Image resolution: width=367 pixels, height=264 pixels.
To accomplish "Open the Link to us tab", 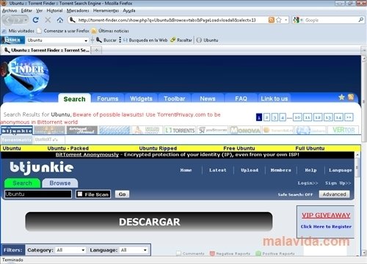I will (x=275, y=98).
